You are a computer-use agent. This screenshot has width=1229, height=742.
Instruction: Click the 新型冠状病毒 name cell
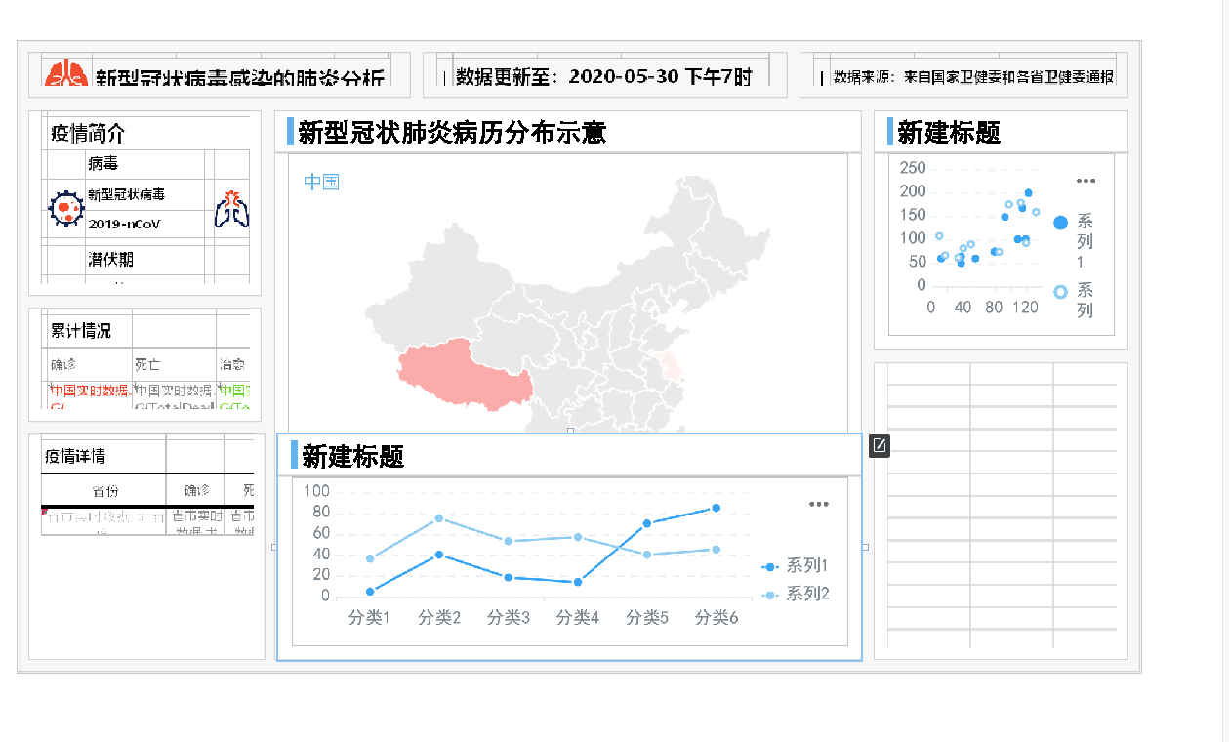[145, 194]
